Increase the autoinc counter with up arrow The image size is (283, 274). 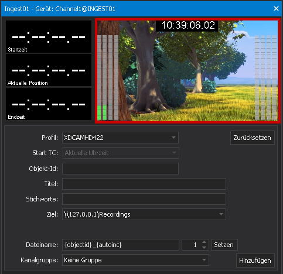(x=204, y=242)
